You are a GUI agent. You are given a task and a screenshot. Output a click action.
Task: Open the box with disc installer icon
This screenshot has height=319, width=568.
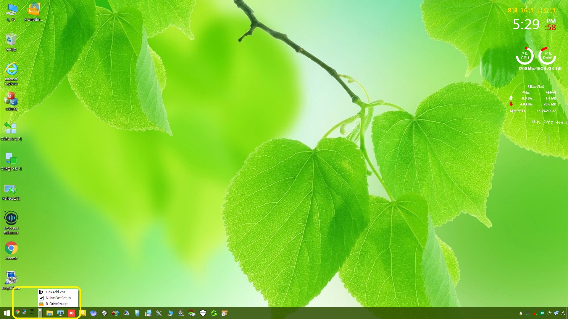click(x=225, y=313)
